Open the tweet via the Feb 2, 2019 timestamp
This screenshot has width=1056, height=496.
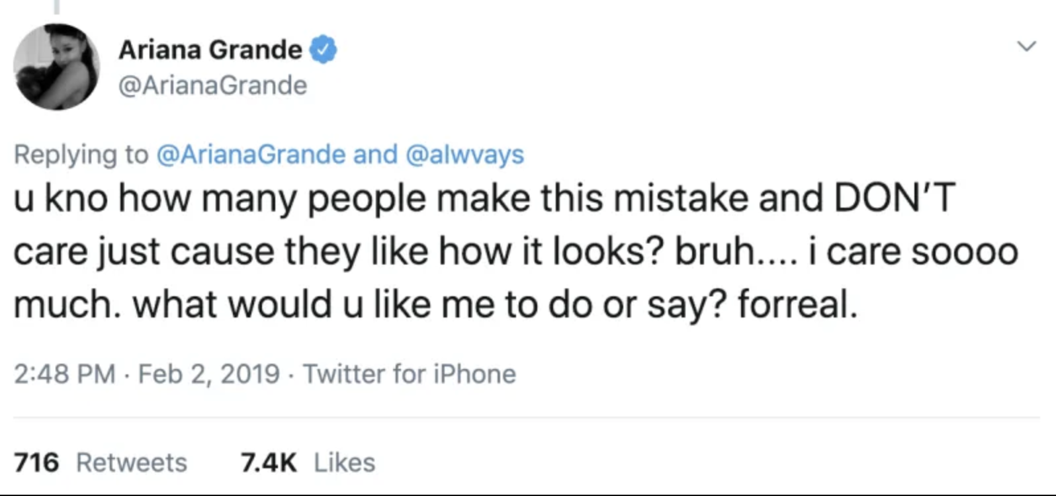[x=208, y=374]
